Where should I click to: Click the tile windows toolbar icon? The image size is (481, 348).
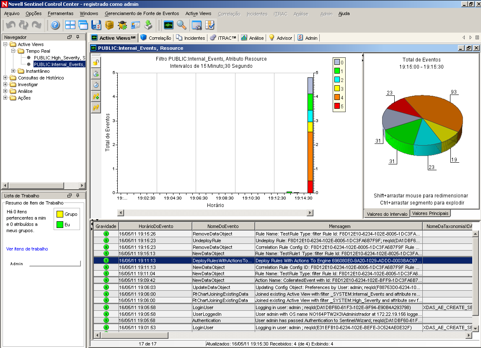point(70,25)
